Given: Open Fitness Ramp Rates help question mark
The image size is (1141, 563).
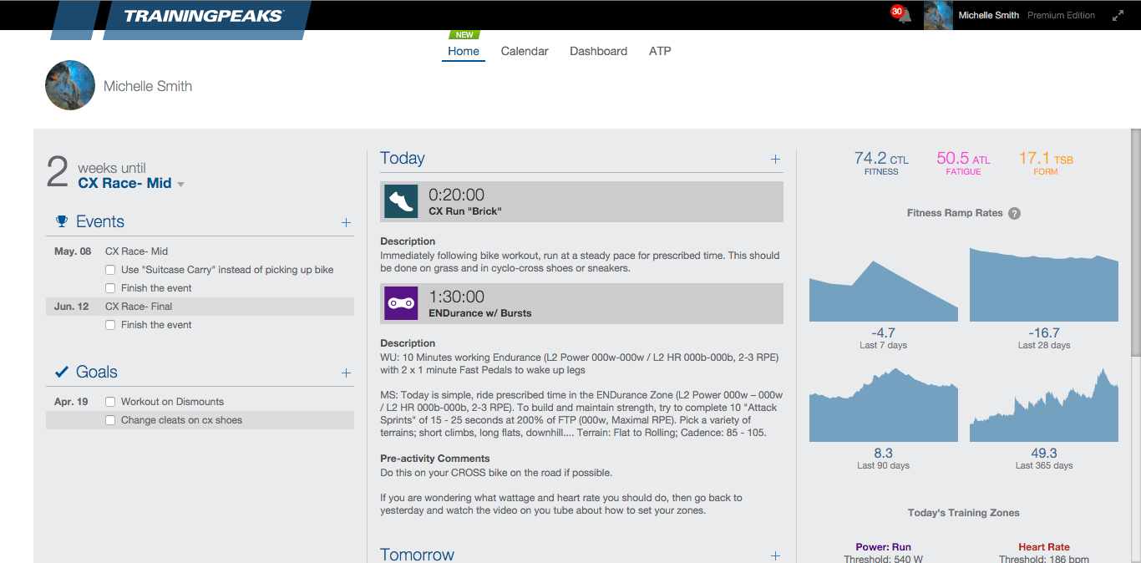Looking at the screenshot, I should (x=1014, y=213).
